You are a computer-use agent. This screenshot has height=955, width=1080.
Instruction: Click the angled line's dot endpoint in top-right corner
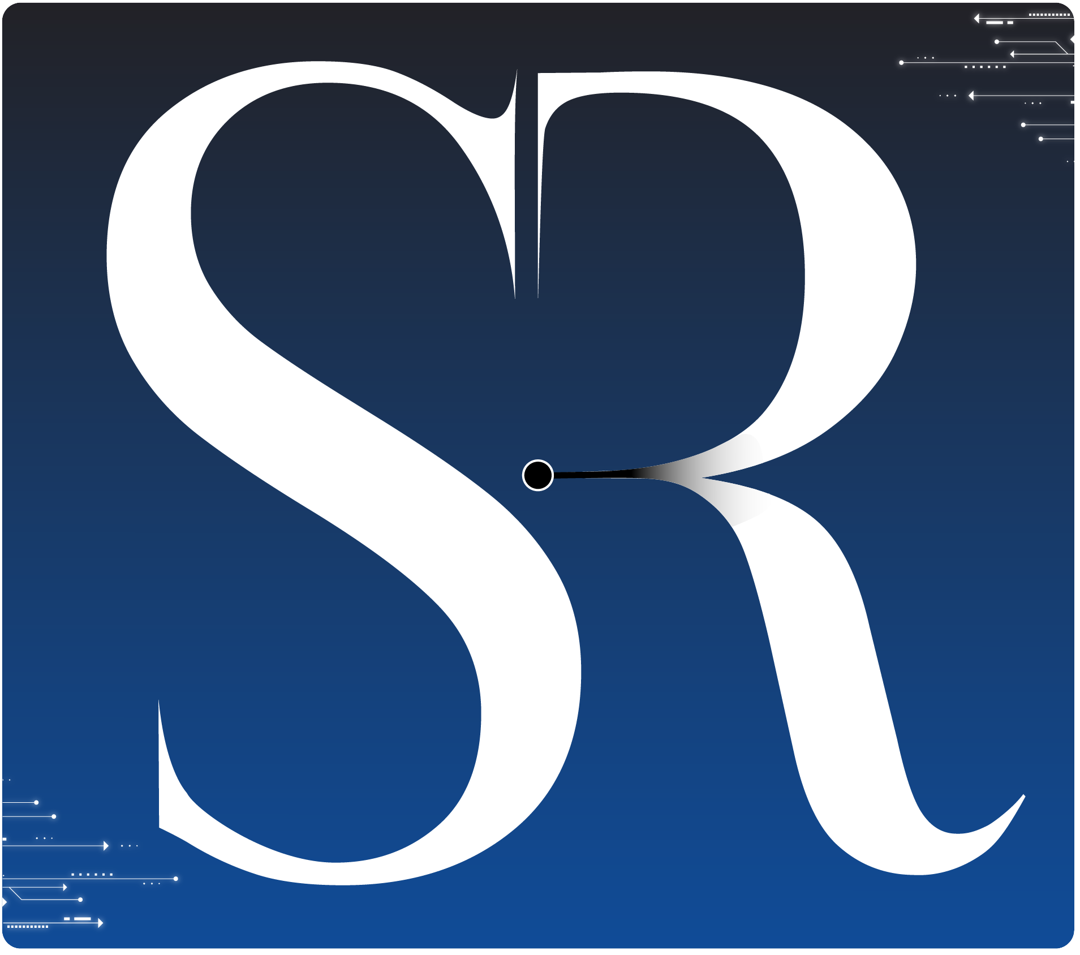point(997,42)
